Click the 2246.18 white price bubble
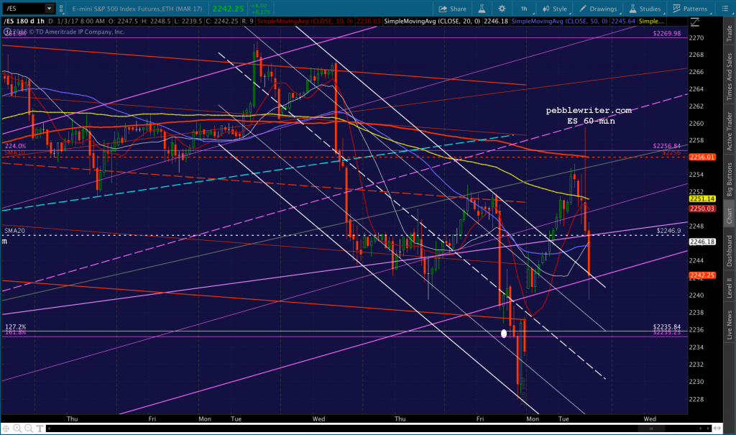The width and height of the screenshot is (736, 435). coord(702,242)
